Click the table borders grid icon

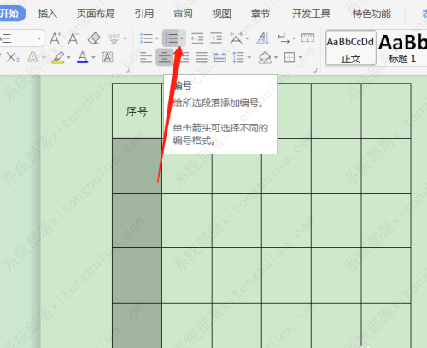[x=290, y=57]
